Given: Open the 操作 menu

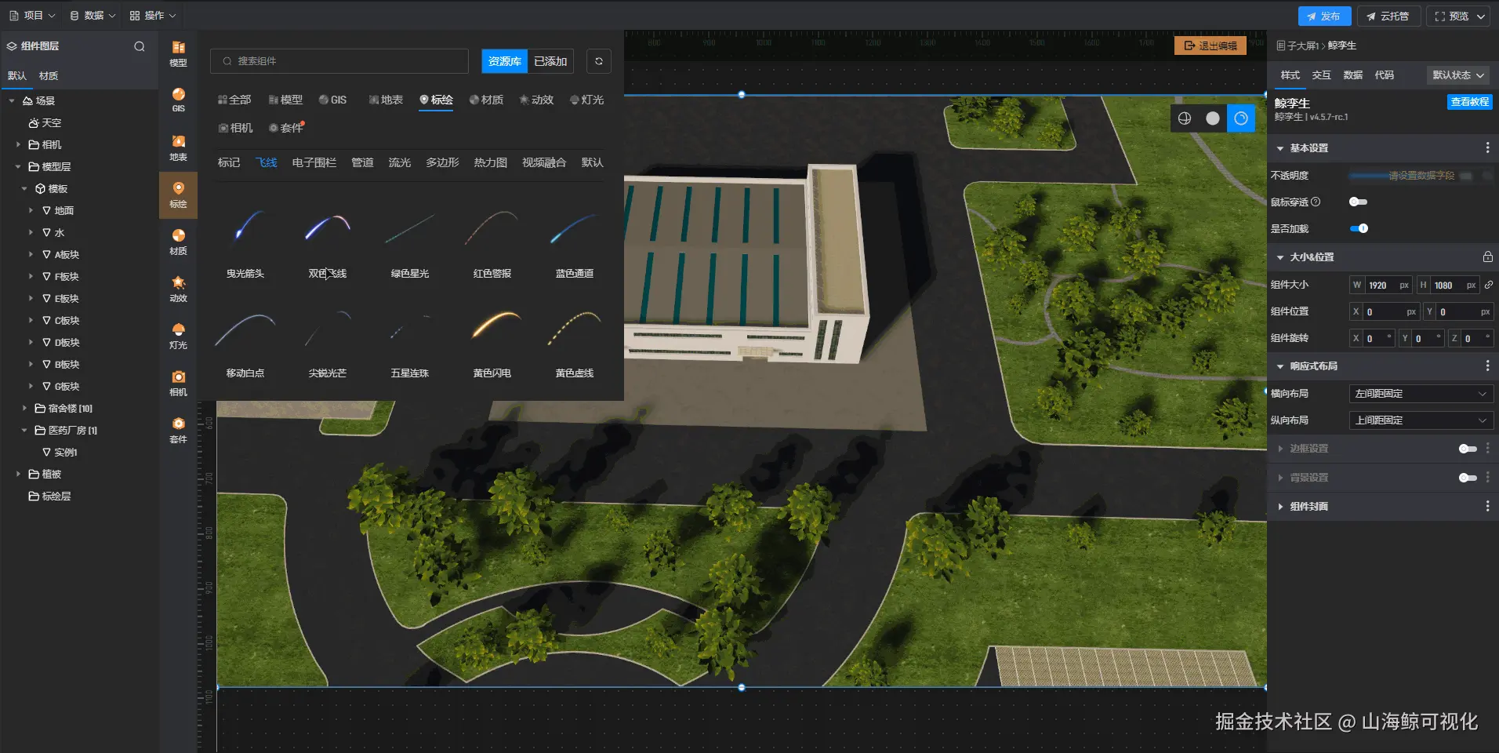Looking at the screenshot, I should tap(153, 16).
